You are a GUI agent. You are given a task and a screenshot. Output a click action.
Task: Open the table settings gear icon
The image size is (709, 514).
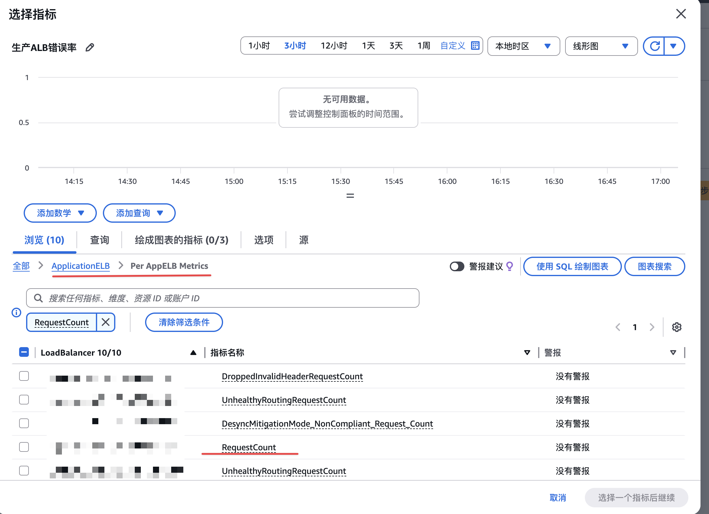pyautogui.click(x=677, y=327)
